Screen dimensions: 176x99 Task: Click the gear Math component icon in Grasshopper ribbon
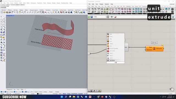[x=122, y=9]
